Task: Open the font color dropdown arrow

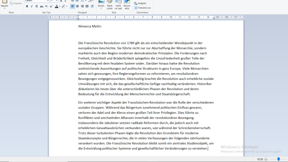Action: [60, 7]
